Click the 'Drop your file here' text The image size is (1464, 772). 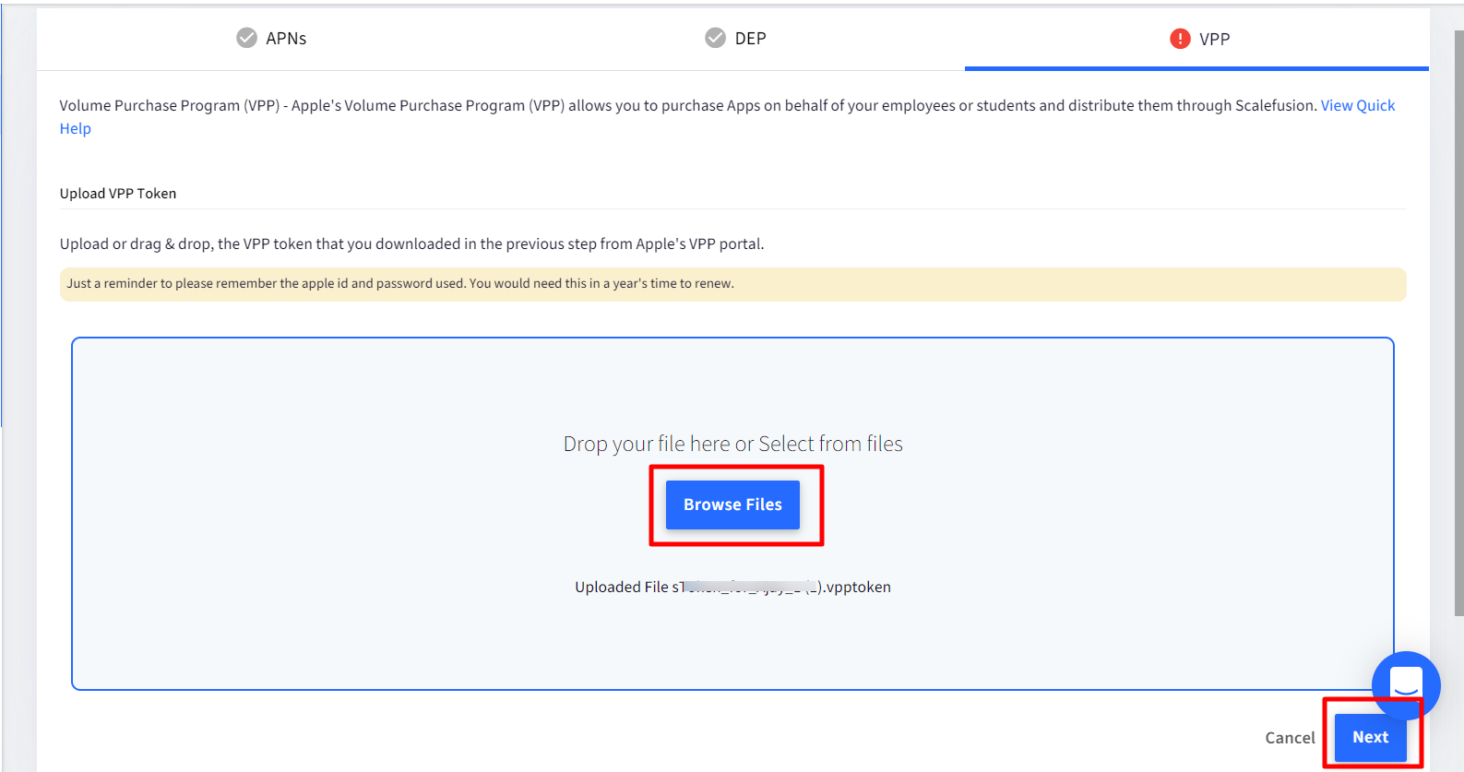pos(732,444)
